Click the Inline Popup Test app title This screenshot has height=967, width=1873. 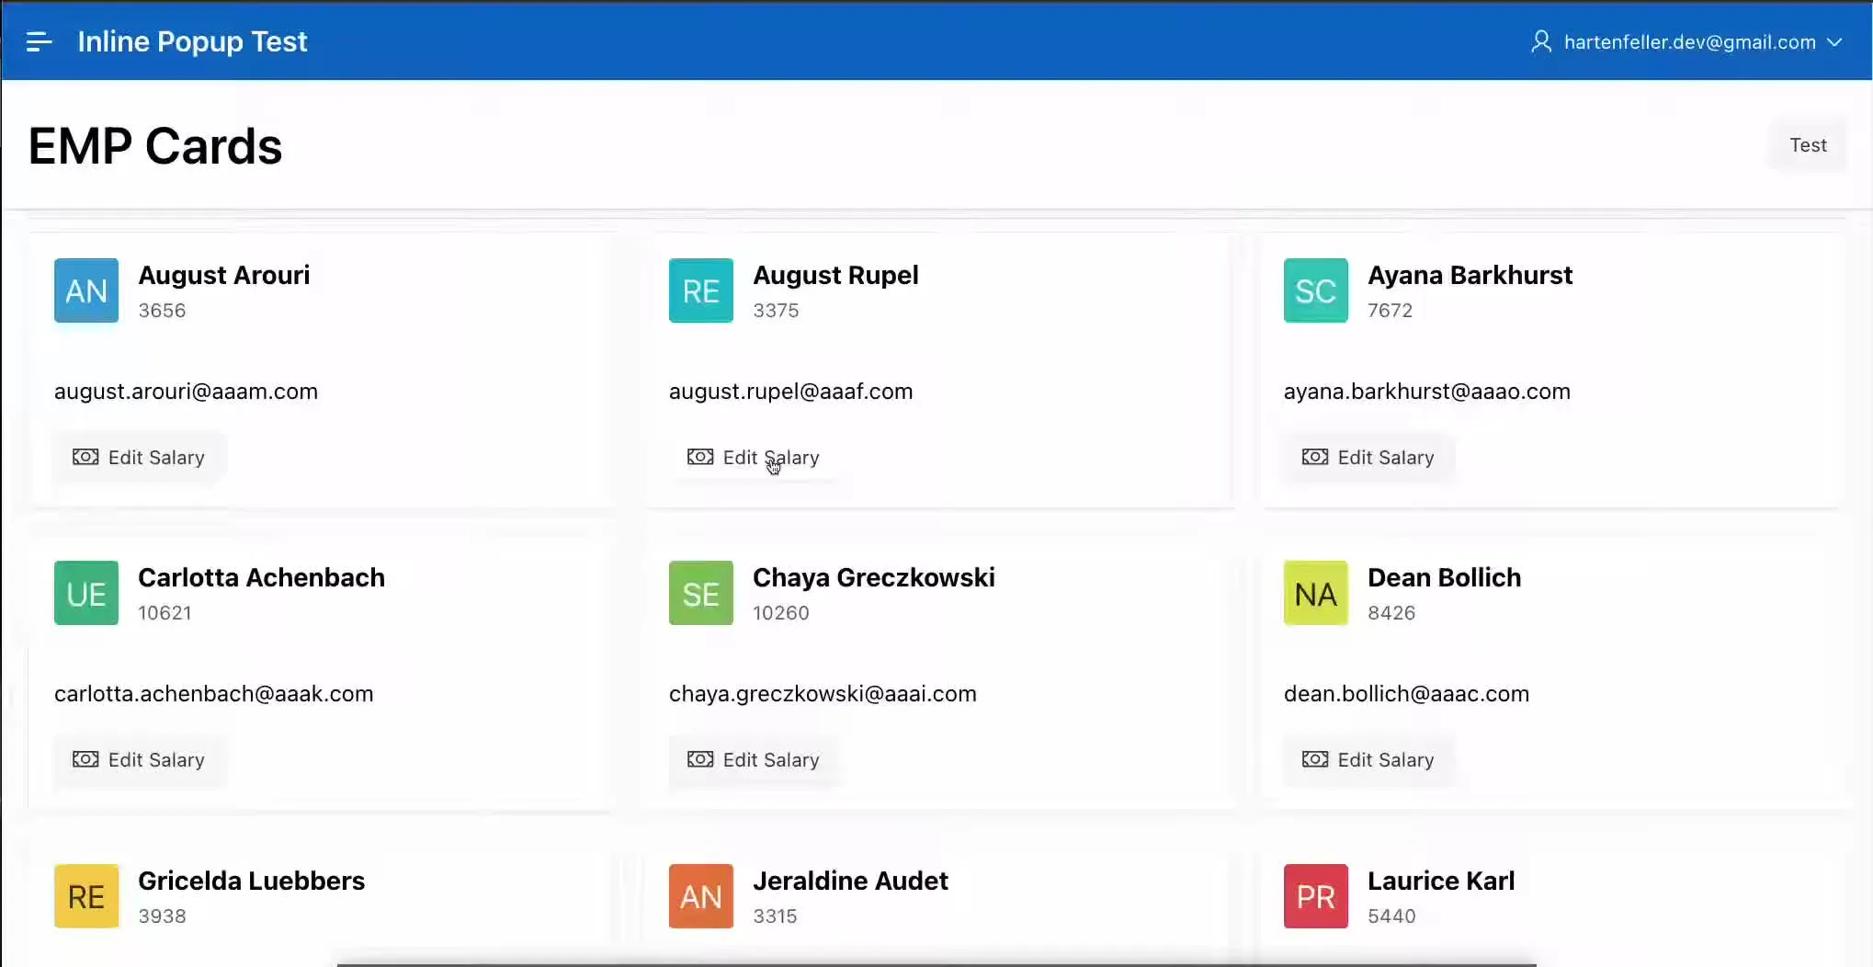point(192,41)
